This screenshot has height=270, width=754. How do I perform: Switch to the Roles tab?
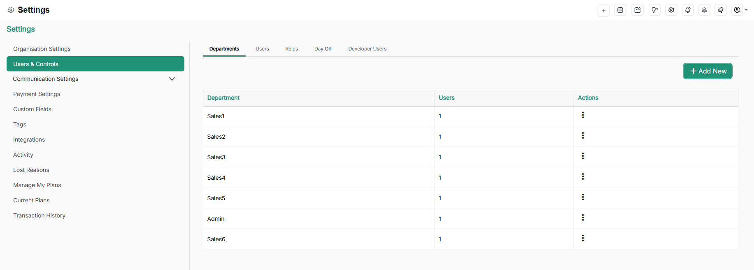click(291, 49)
